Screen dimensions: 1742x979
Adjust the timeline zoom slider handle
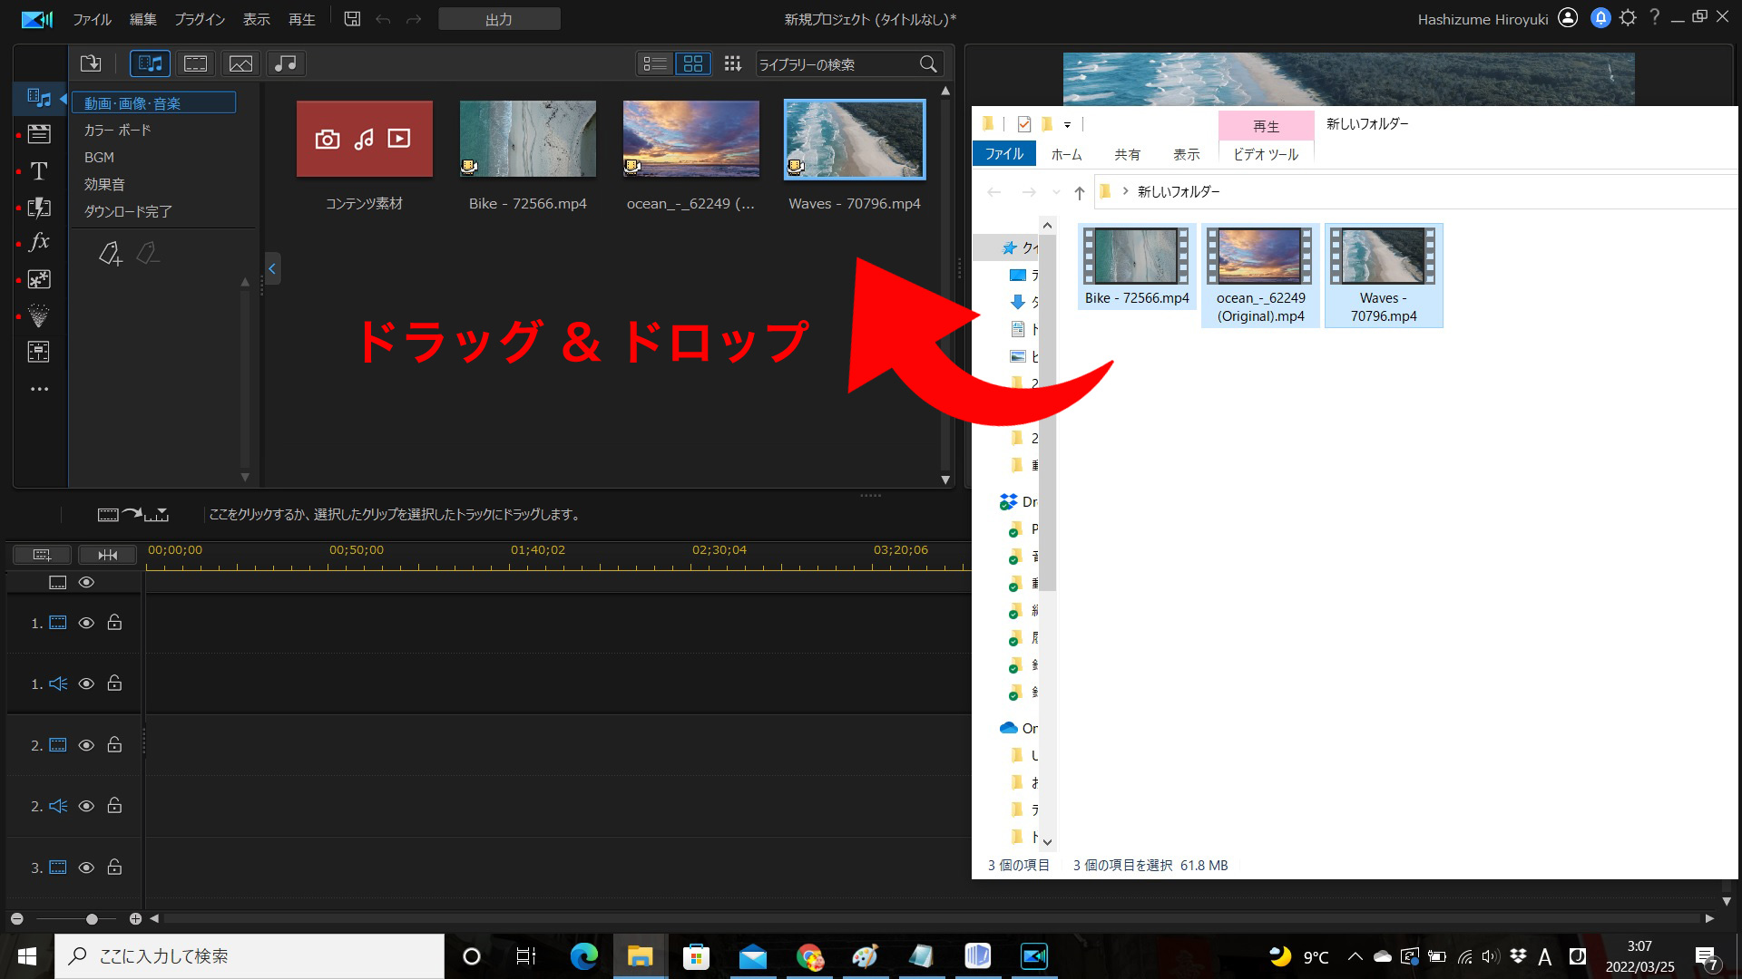(92, 919)
